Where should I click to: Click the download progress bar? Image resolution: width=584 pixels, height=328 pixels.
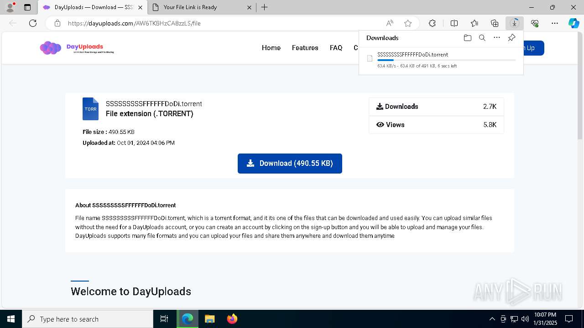(447, 60)
